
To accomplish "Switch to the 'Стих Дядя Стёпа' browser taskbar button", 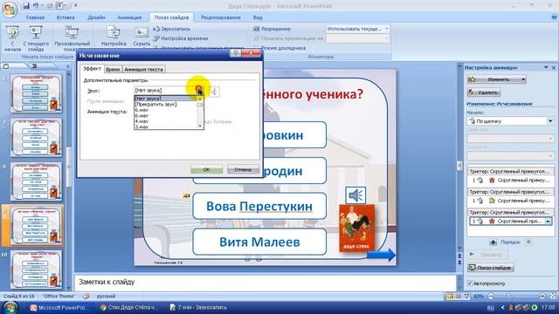I will pyautogui.click(x=128, y=308).
